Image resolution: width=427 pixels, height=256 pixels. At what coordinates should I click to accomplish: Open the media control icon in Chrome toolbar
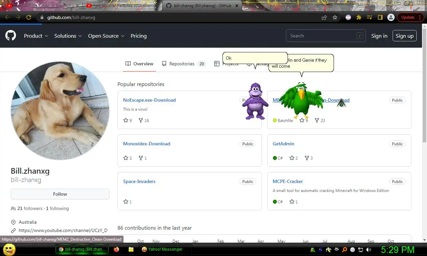(369, 17)
